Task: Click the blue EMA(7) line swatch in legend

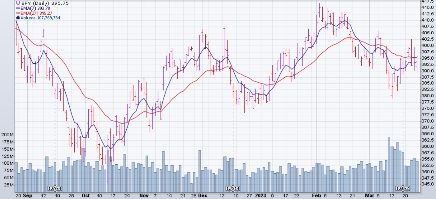Action: coord(18,8)
